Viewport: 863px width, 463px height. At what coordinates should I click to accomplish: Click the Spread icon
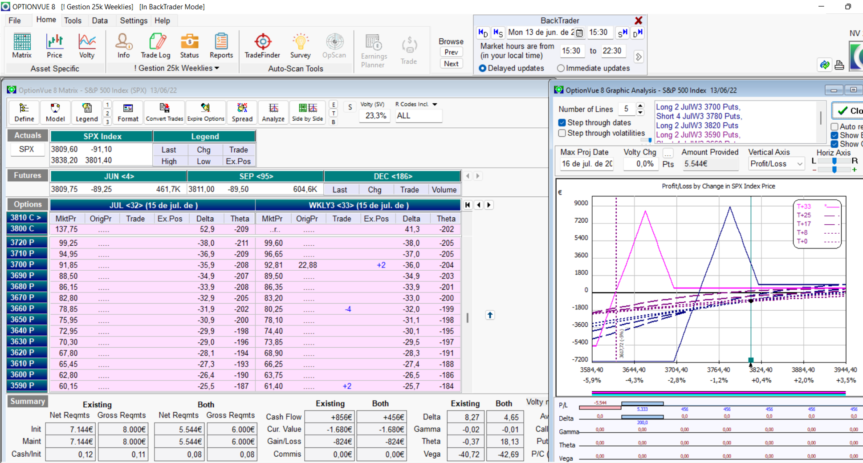click(242, 112)
